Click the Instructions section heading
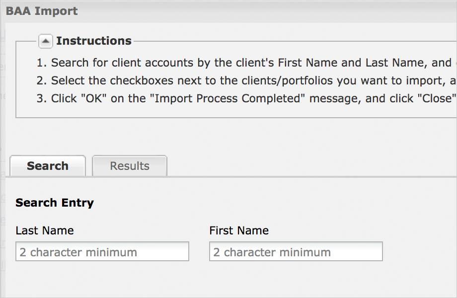The height and width of the screenshot is (298, 457). [93, 41]
